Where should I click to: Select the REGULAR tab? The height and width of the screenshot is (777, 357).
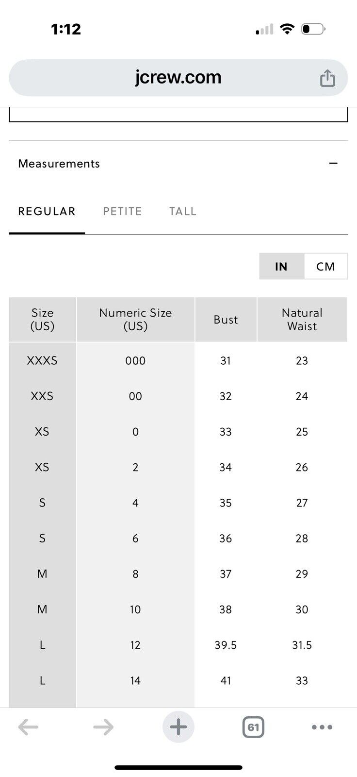point(47,211)
